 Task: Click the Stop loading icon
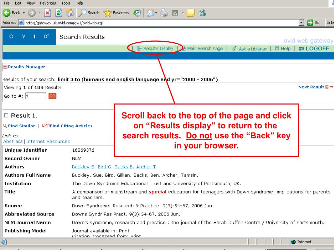pyautogui.click(x=48, y=13)
